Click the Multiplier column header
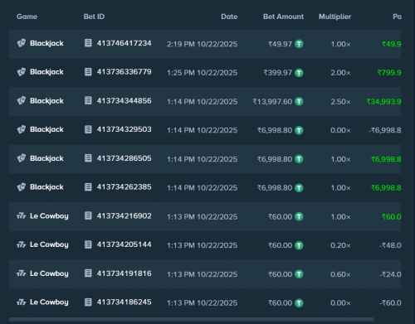The height and width of the screenshot is (324, 415). [x=334, y=17]
